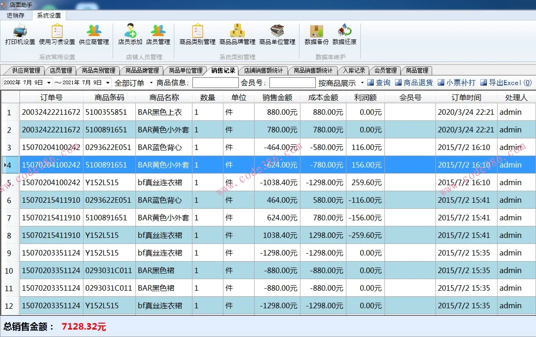Image resolution: width=536 pixels, height=337 pixels.
Task: Open the start date picker dropdown
Action: click(x=50, y=82)
